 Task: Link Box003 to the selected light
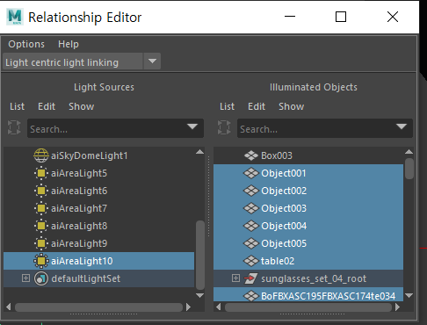pos(308,155)
